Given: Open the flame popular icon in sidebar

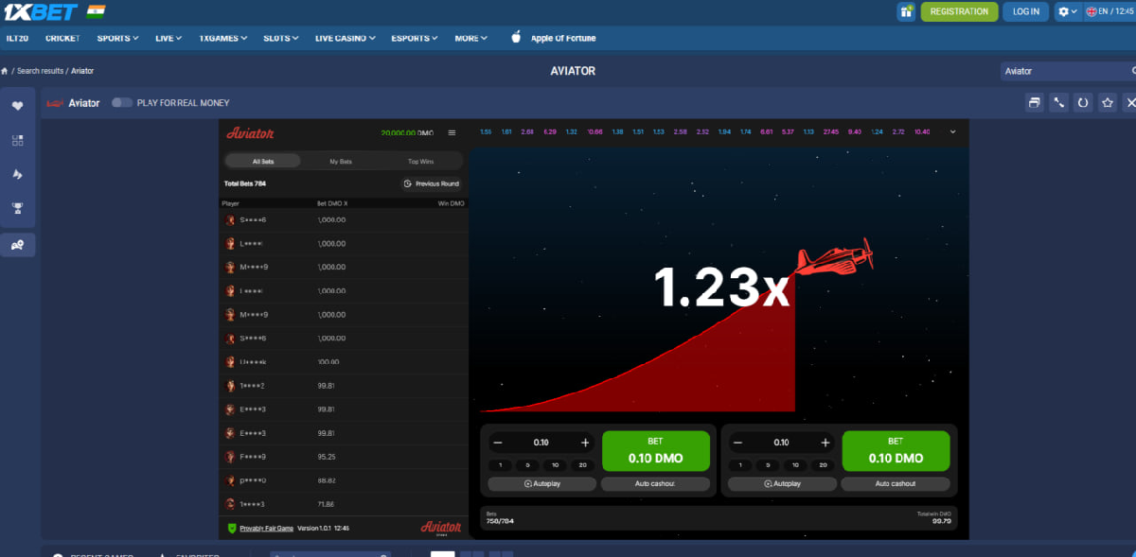Looking at the screenshot, I should 17,175.
